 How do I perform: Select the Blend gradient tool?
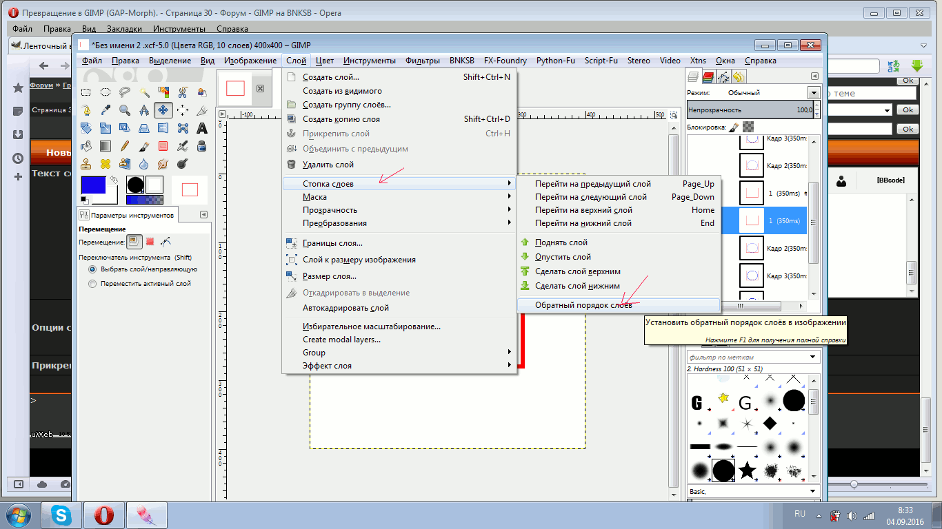106,146
